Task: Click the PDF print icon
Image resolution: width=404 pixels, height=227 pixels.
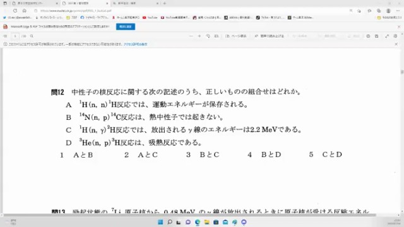Action: pyautogui.click(x=368, y=37)
